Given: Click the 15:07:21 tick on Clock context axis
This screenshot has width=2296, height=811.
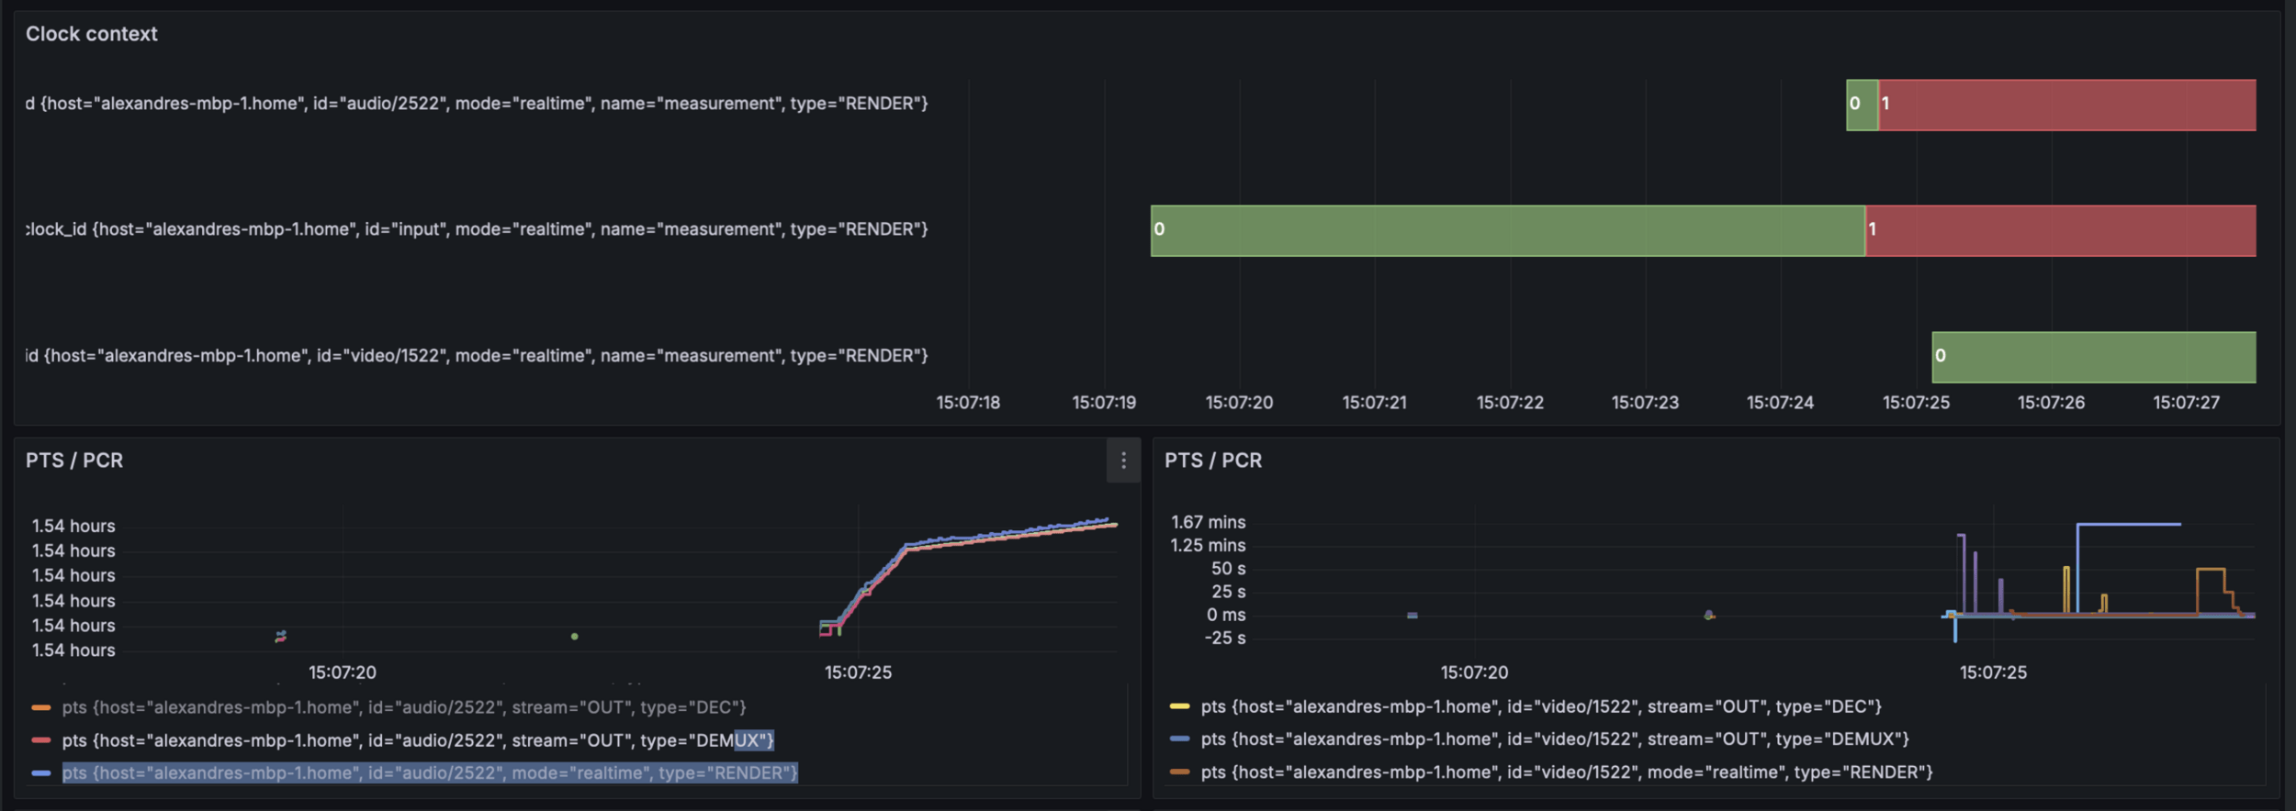Looking at the screenshot, I should [1374, 403].
